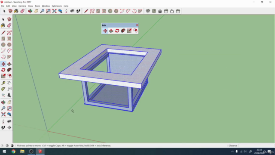Open the Help menu
This screenshot has height=155, width=275.
[66, 6]
